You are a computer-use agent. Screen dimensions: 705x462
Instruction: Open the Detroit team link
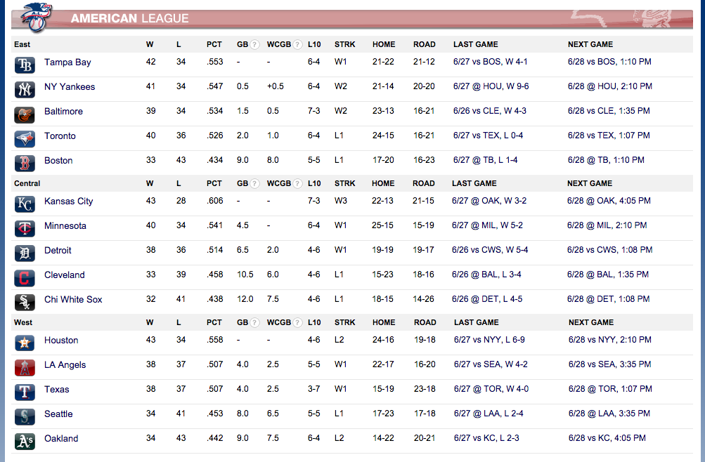(x=58, y=251)
